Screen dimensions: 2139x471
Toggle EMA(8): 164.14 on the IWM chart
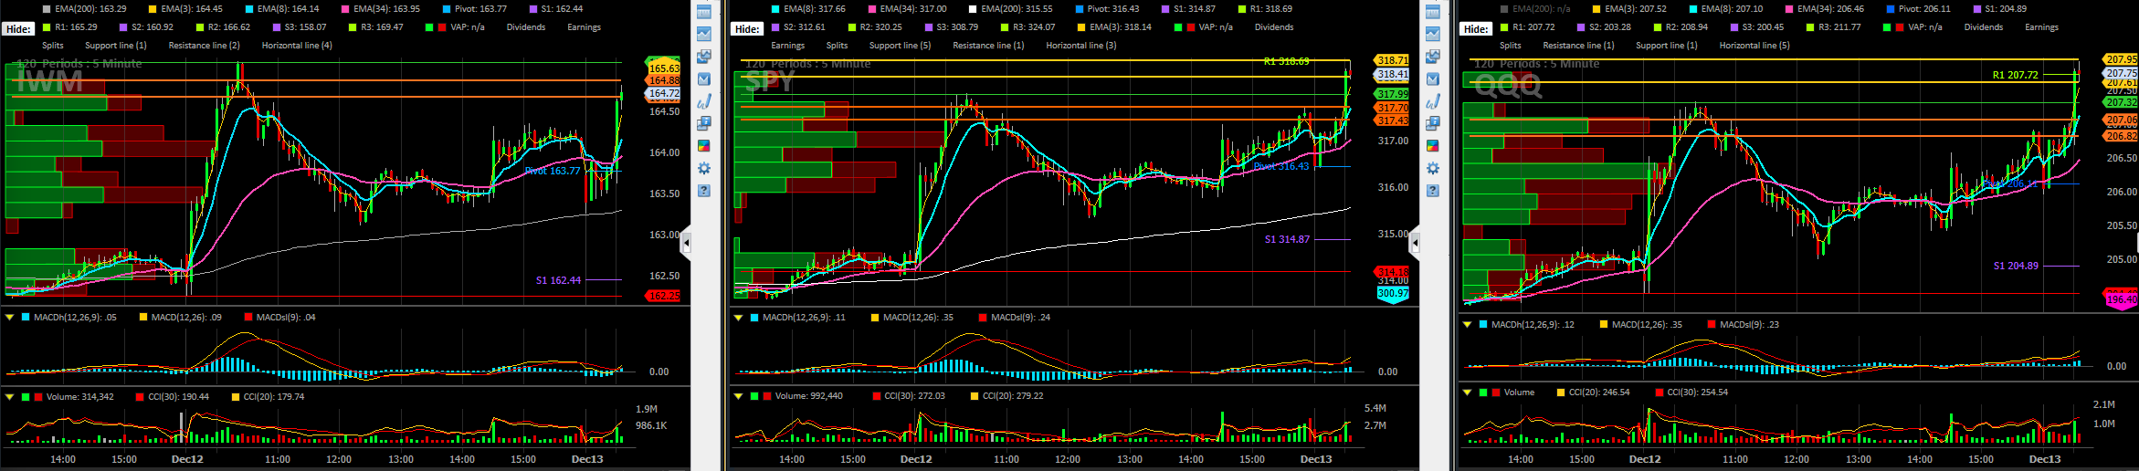click(282, 9)
